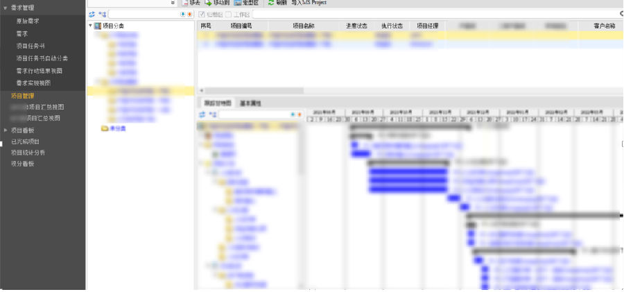The width and height of the screenshot is (624, 292).
Task: Click the 执行状态 column header
Action: click(x=392, y=26)
